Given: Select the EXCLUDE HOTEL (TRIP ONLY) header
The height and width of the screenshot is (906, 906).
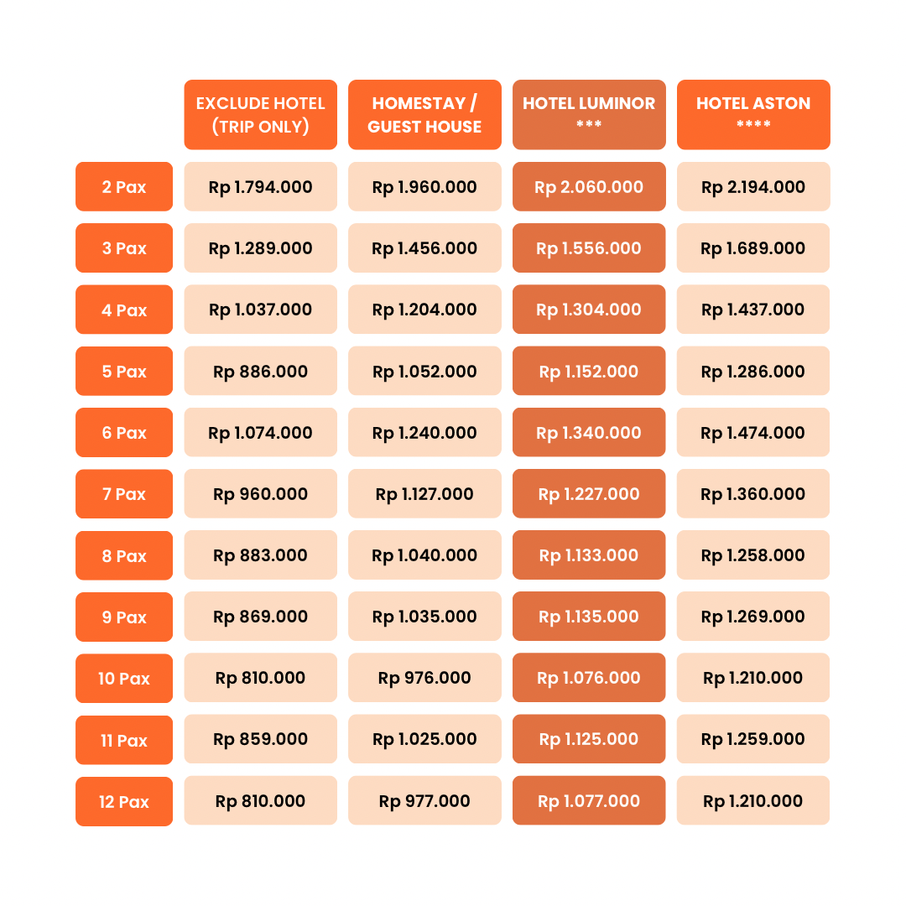Looking at the screenshot, I should tap(261, 115).
